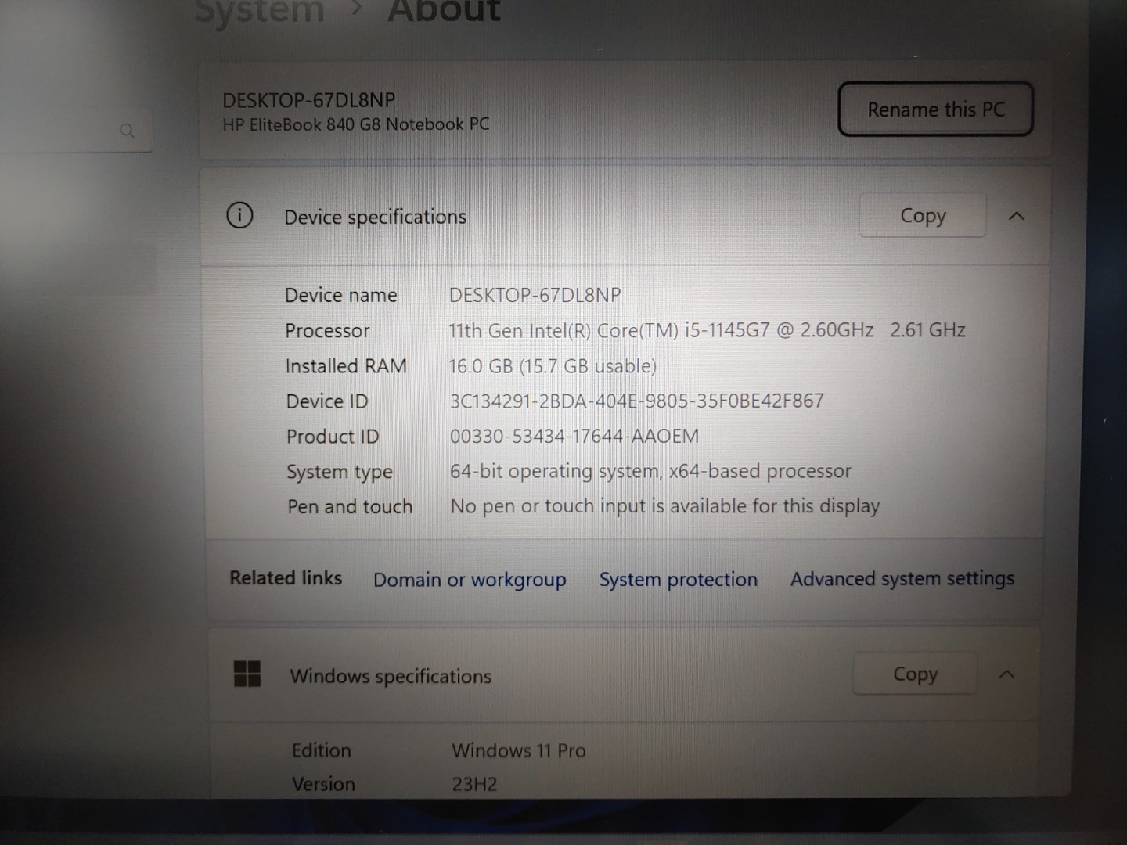Collapse the Windows specifications section
The width and height of the screenshot is (1127, 845).
click(x=1007, y=674)
